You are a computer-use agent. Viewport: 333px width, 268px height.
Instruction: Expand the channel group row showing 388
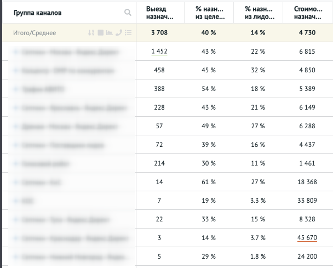(x=15, y=90)
